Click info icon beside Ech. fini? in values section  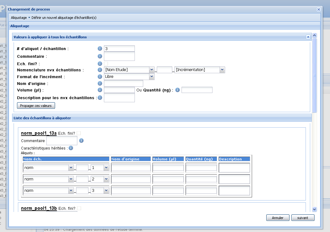[x=100, y=63]
